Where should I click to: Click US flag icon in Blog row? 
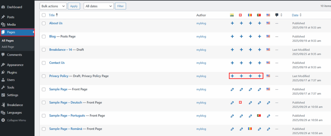pyautogui.click(x=268, y=37)
